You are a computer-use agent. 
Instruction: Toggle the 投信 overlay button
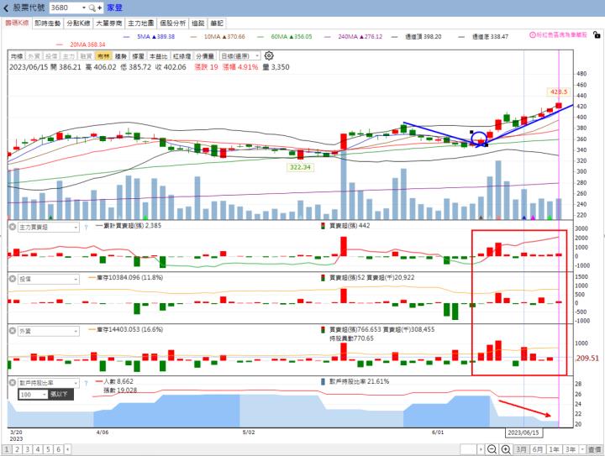[x=51, y=56]
